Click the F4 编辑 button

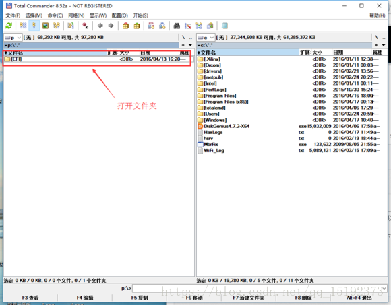tap(85, 298)
